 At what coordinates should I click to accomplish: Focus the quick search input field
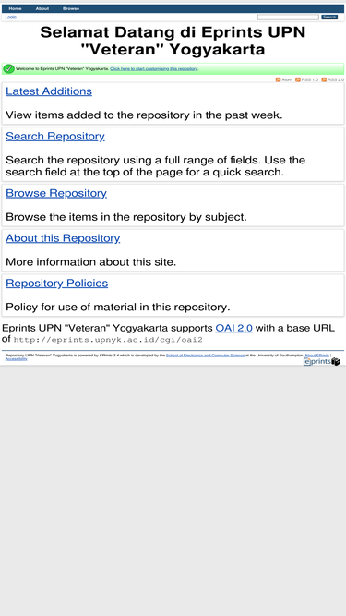(x=288, y=17)
